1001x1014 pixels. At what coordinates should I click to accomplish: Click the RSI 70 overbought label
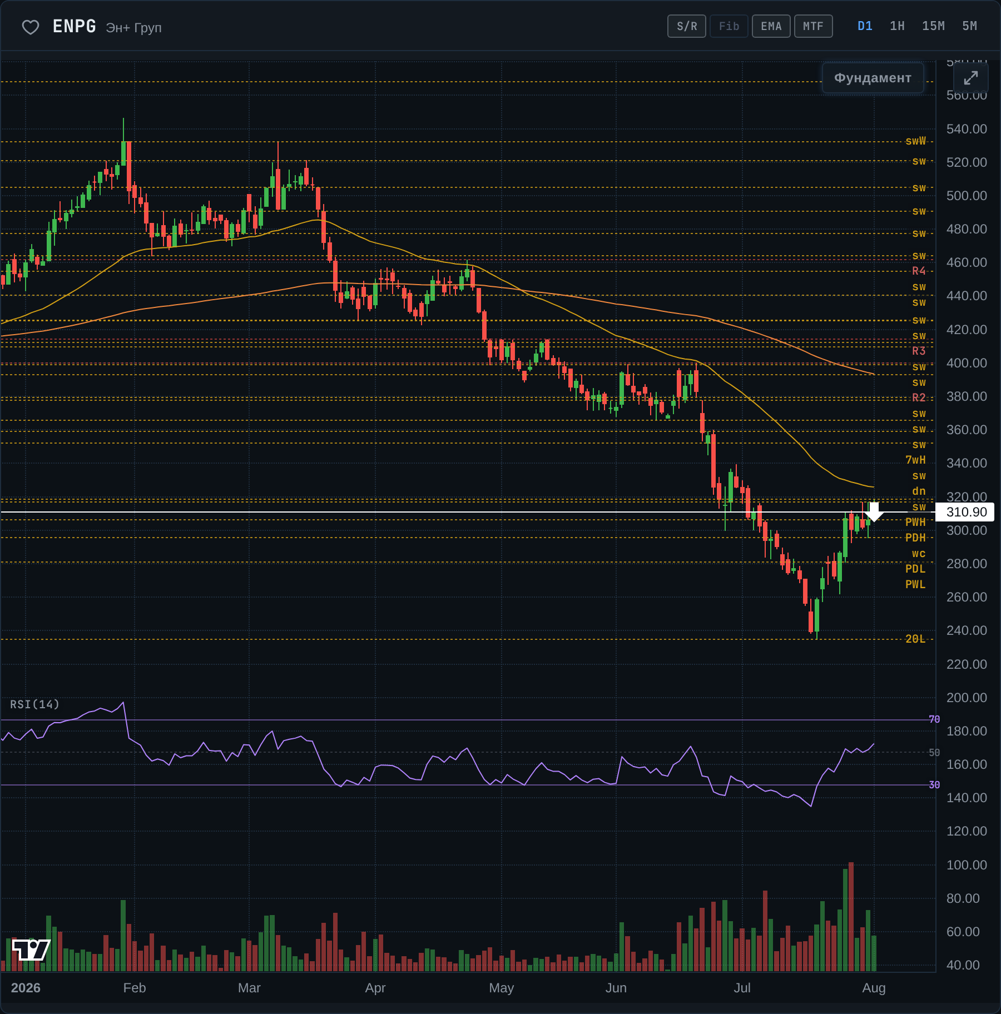(934, 719)
